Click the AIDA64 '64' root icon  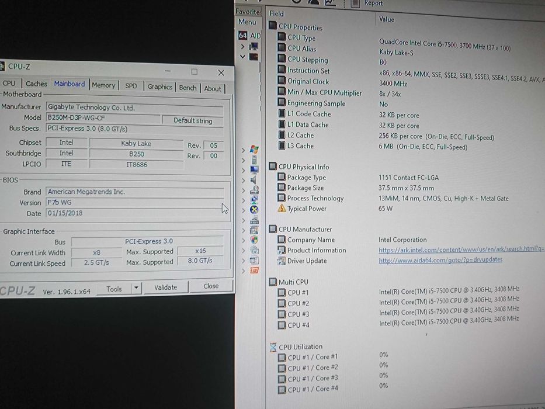(x=242, y=35)
